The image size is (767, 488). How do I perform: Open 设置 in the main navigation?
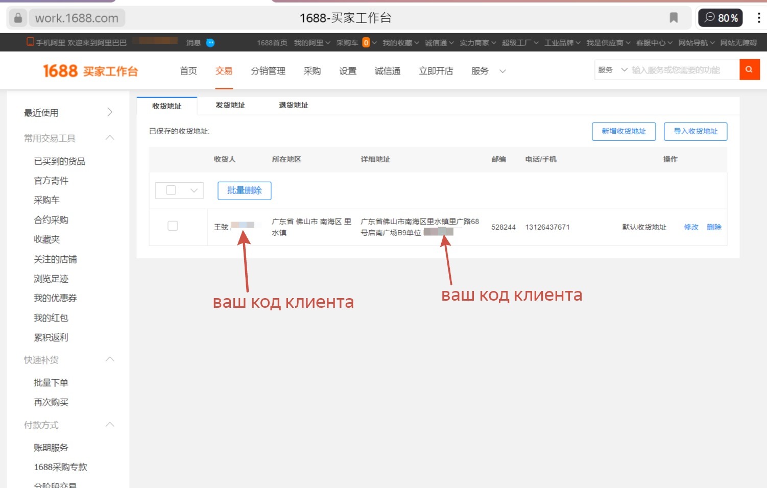348,71
